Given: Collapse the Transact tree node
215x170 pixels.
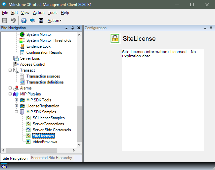Looking at the screenshot, I should pos(10,70).
